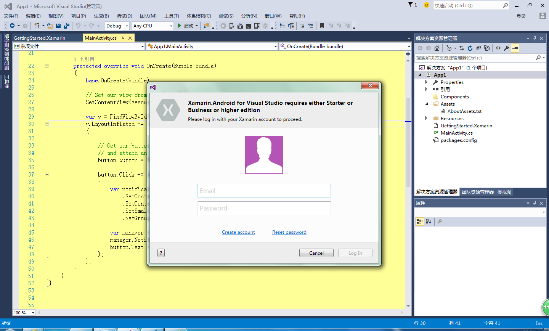Click the Open File folder icon
This screenshot has width=549, height=331.
[x=50, y=26]
